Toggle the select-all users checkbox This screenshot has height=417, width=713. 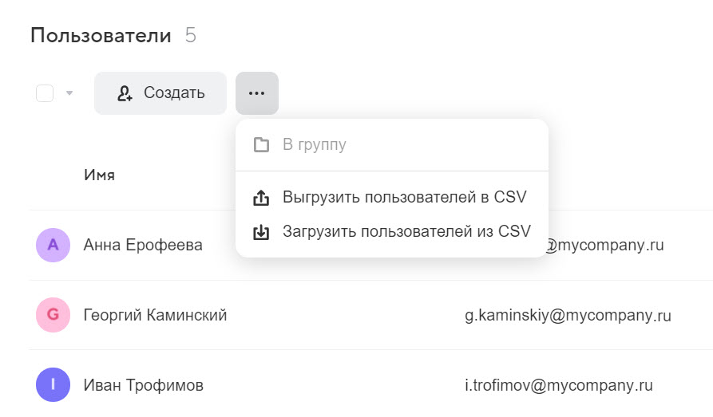pos(45,93)
